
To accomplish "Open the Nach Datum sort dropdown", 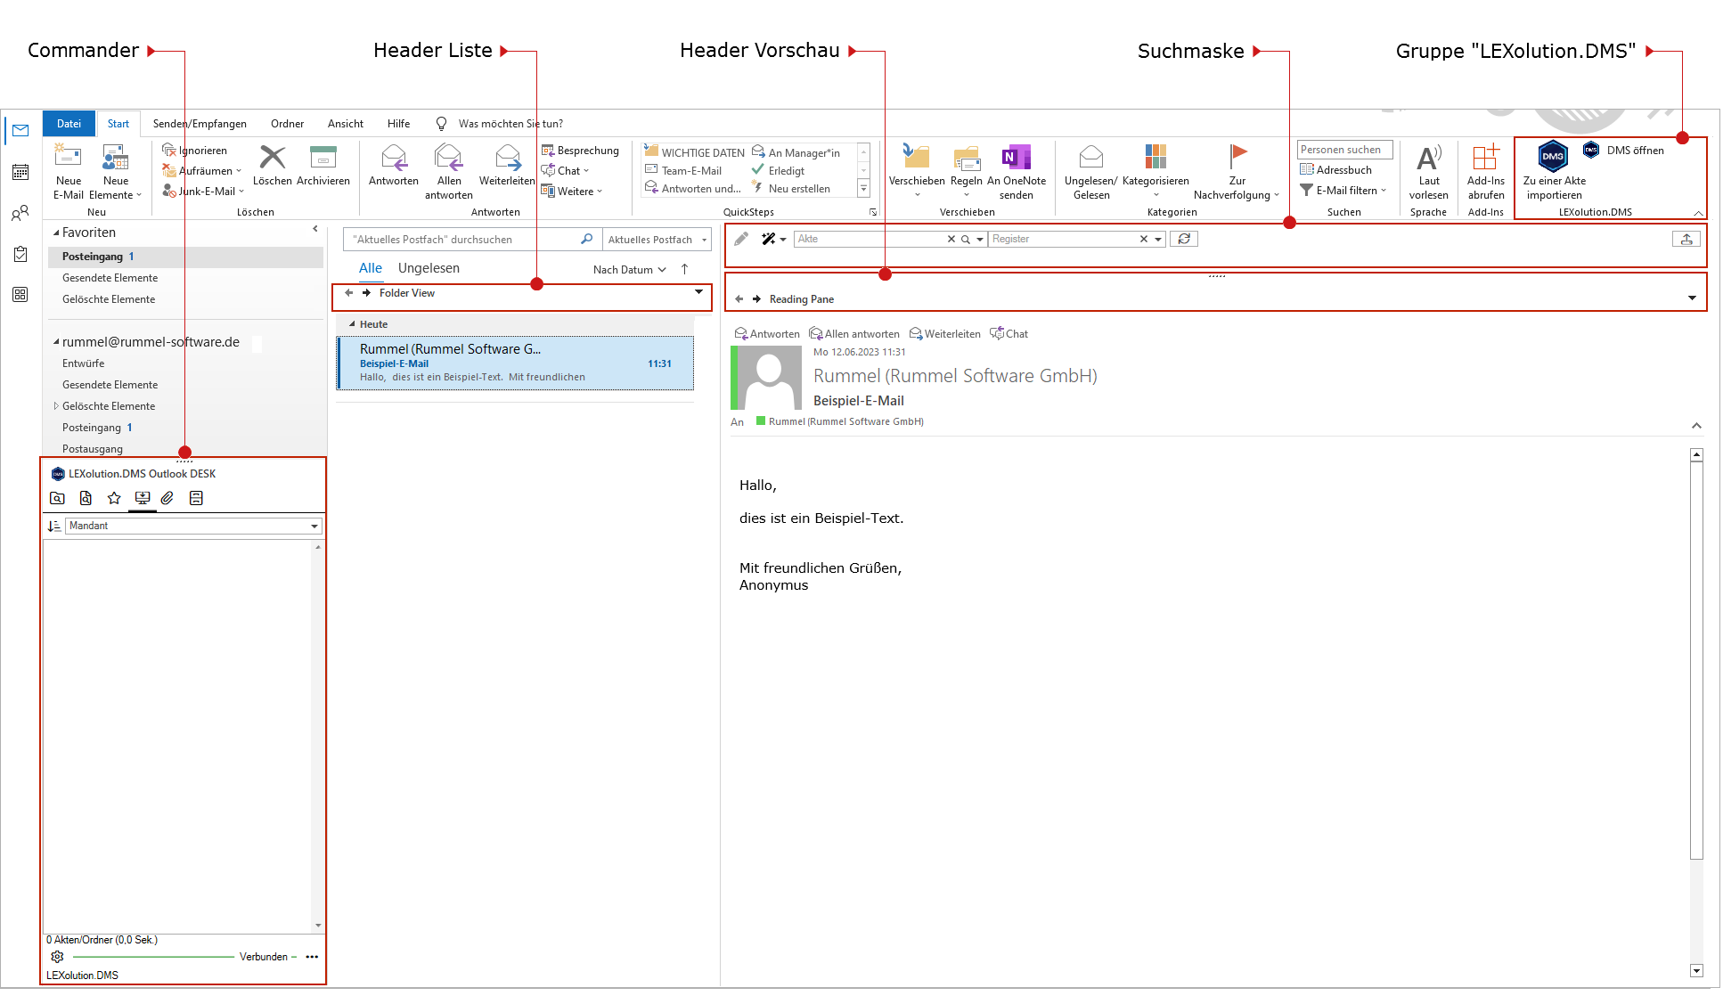I will [x=630, y=269].
